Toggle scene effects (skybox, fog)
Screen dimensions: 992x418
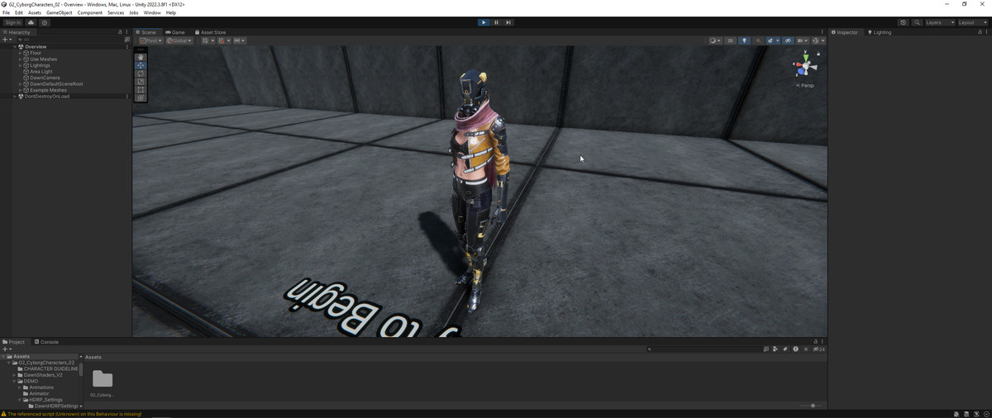tap(770, 40)
